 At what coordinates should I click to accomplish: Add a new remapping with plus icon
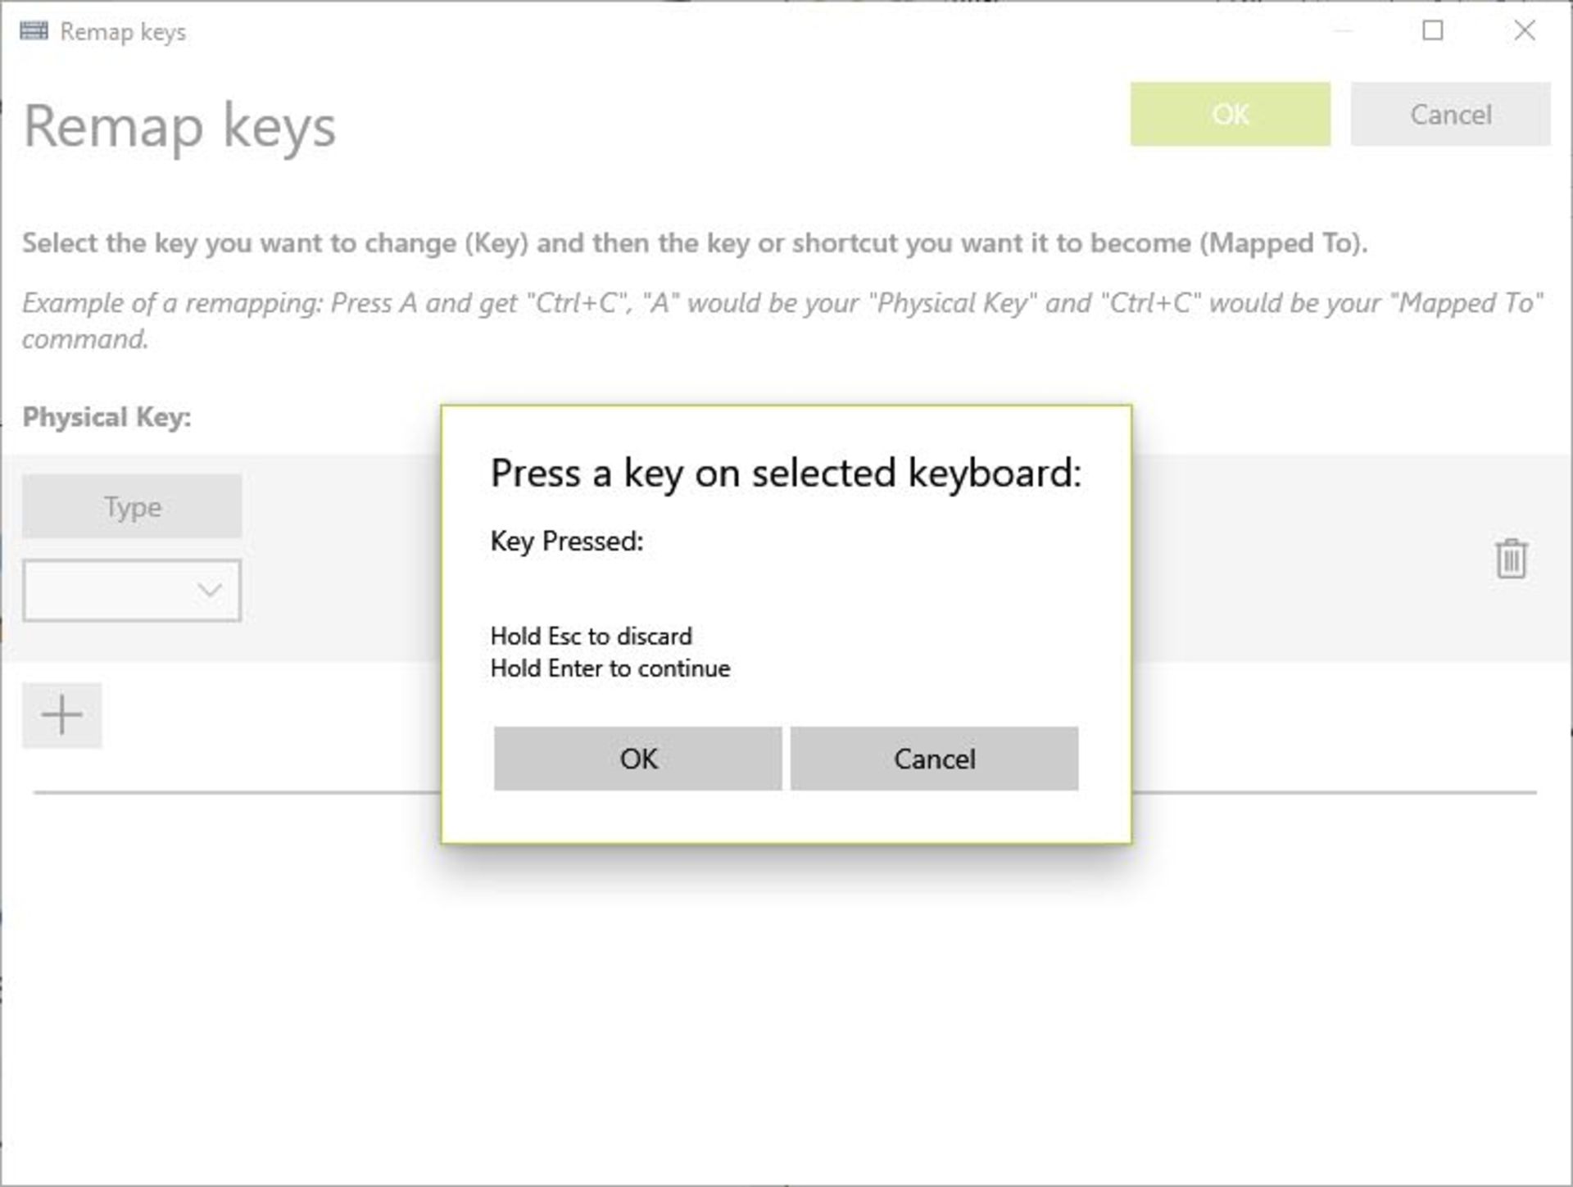pyautogui.click(x=62, y=714)
